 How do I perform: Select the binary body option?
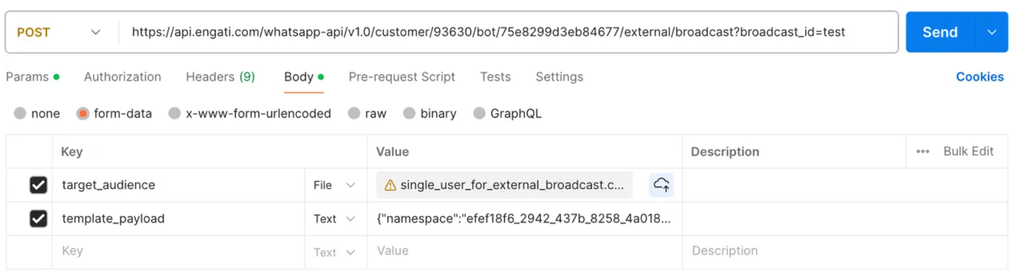tap(410, 114)
